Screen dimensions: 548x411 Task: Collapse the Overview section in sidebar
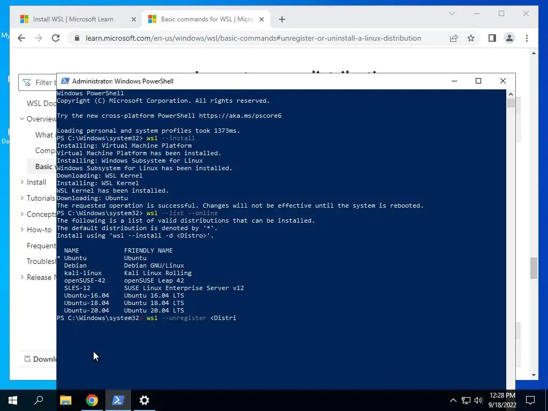pyautogui.click(x=22, y=119)
